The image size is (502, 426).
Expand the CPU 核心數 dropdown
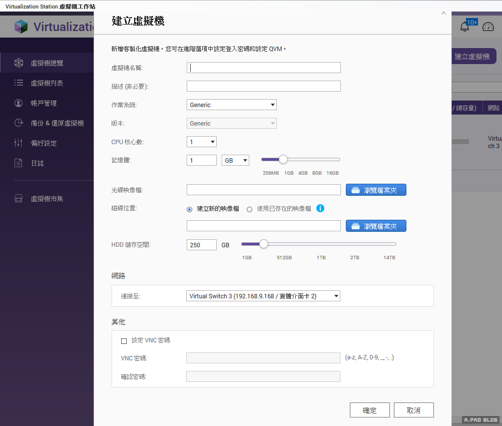point(202,142)
